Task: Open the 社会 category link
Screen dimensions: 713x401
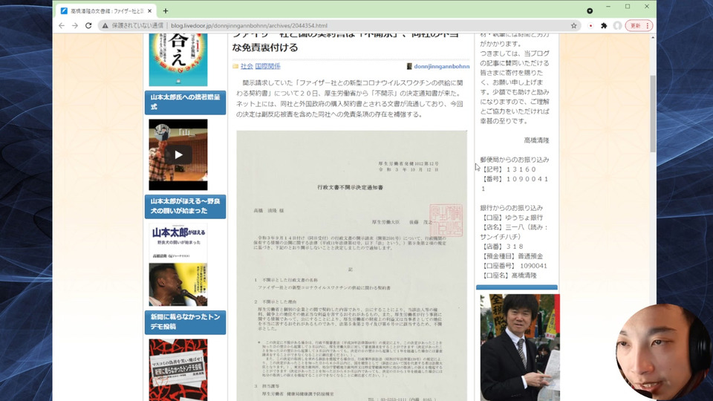Action: pos(247,66)
